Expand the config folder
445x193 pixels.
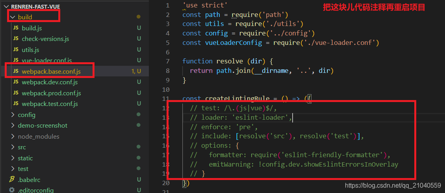[13, 115]
